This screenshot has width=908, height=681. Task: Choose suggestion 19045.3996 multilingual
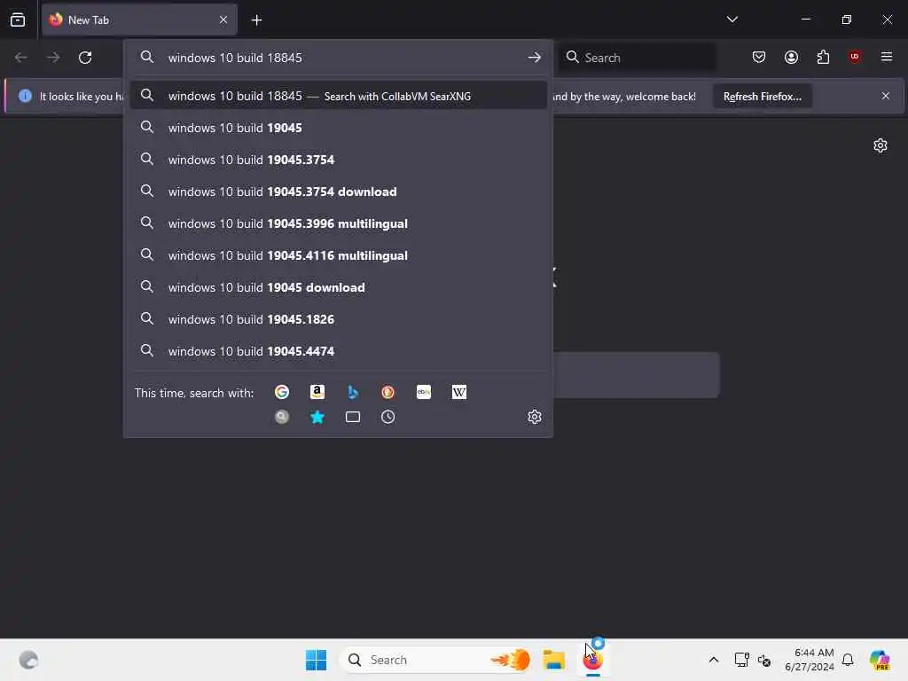pos(338,223)
